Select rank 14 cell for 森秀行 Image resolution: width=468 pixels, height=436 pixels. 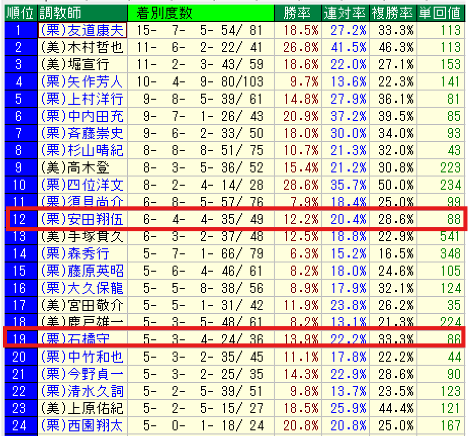coord(19,253)
